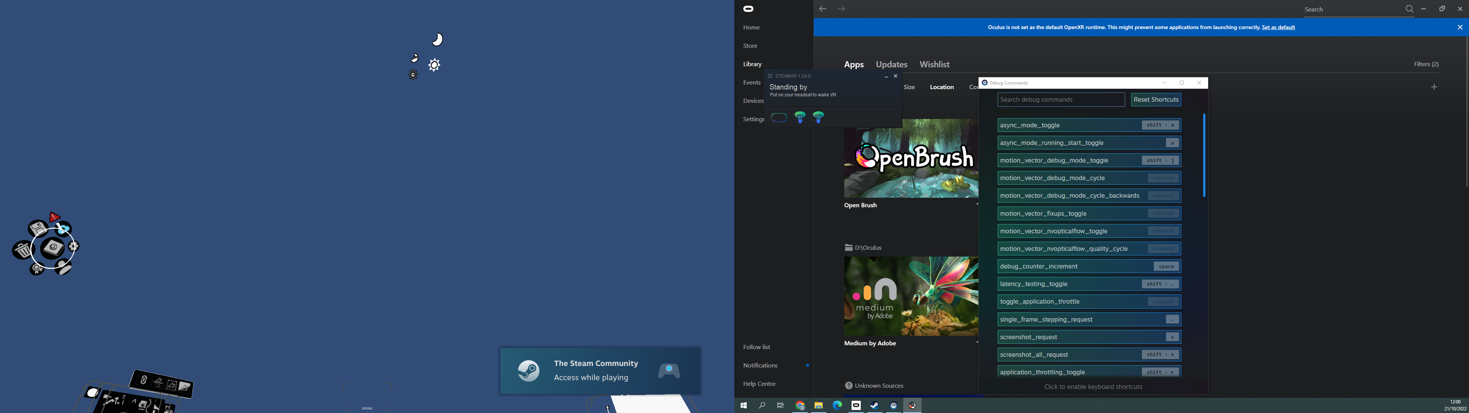Switch to the Updates tab

click(891, 65)
